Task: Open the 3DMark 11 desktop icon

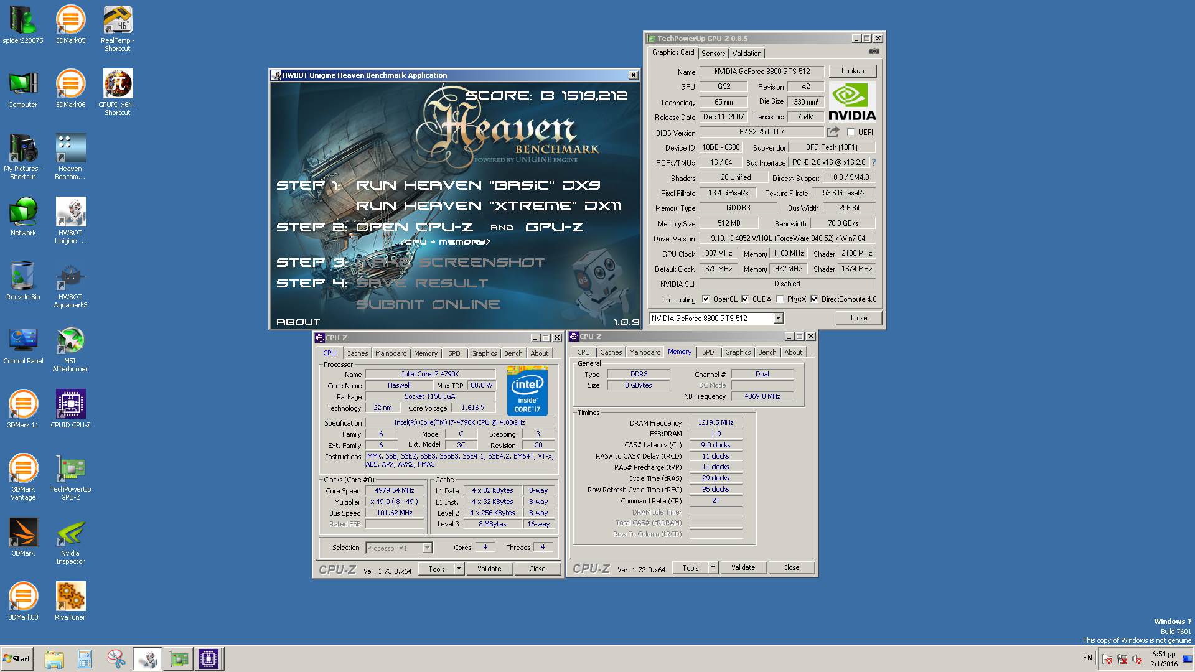Action: [x=23, y=409]
